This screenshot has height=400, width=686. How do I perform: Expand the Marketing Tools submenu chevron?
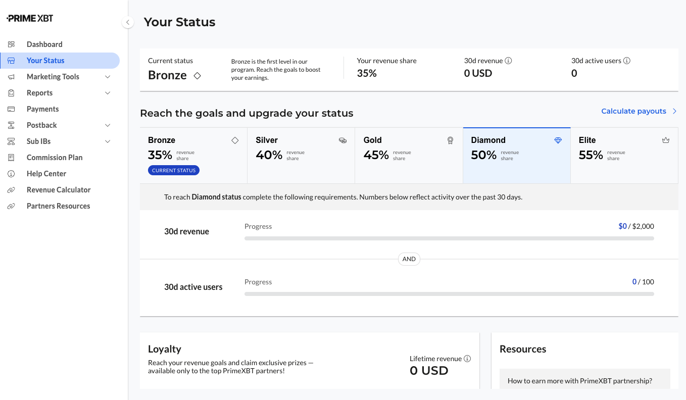click(x=108, y=77)
